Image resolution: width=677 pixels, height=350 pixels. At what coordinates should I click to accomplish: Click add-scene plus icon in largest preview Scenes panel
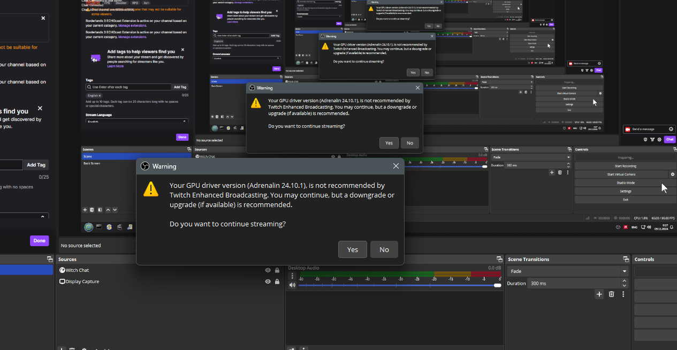click(85, 210)
